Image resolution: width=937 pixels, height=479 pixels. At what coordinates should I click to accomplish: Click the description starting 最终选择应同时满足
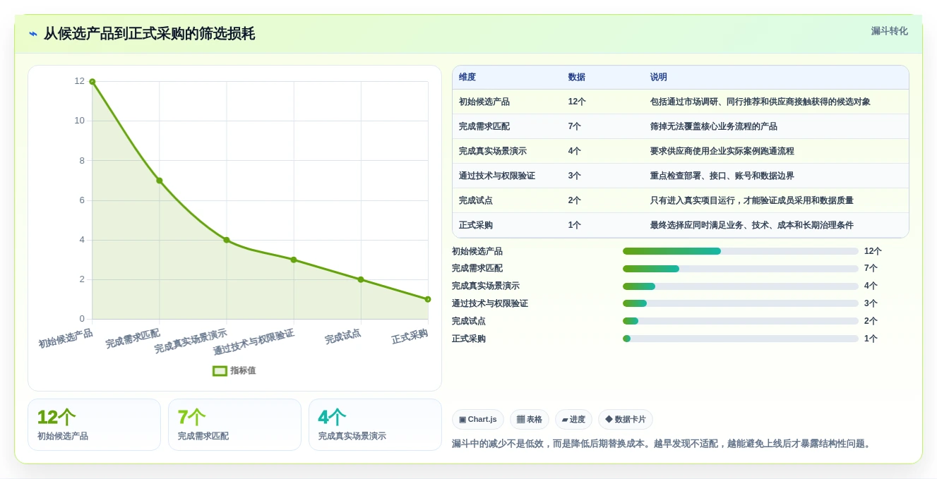tap(752, 225)
